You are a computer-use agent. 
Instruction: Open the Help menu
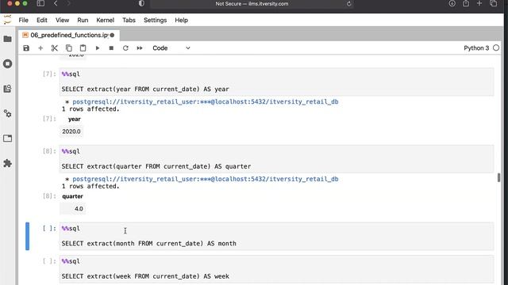(182, 20)
